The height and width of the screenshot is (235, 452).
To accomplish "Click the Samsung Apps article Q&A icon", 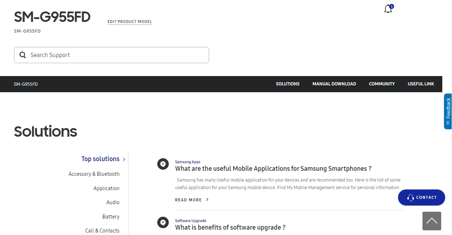I will (x=163, y=164).
